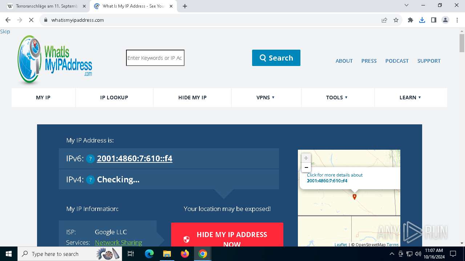The height and width of the screenshot is (261, 465).
Task: Launch Microsoft Edge from taskbar
Action: [149, 254]
